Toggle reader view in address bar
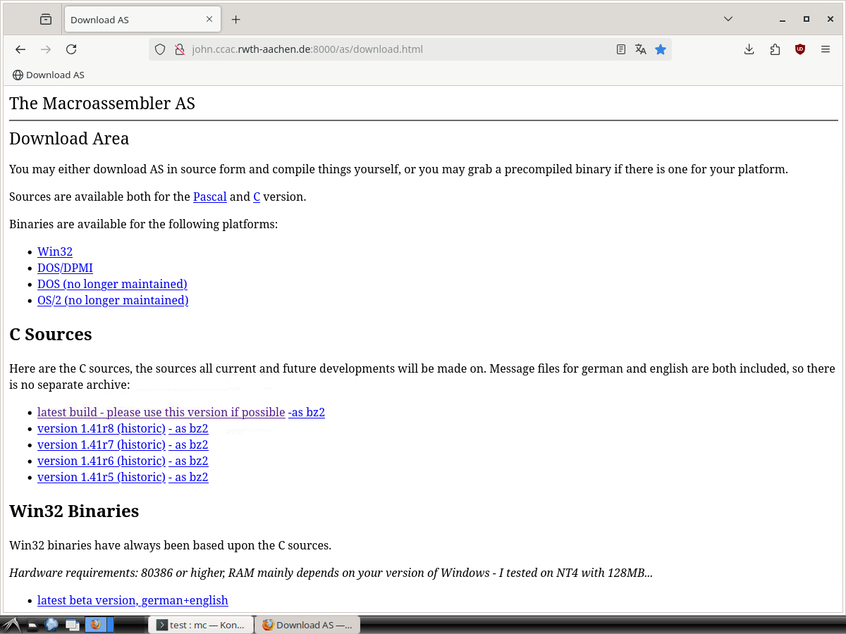Viewport: 846px width, 634px height. pyautogui.click(x=621, y=49)
